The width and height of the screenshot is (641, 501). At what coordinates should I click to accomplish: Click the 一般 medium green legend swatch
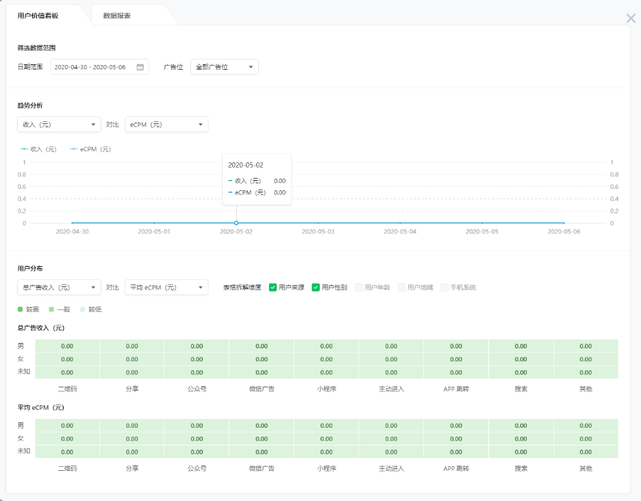tap(51, 309)
